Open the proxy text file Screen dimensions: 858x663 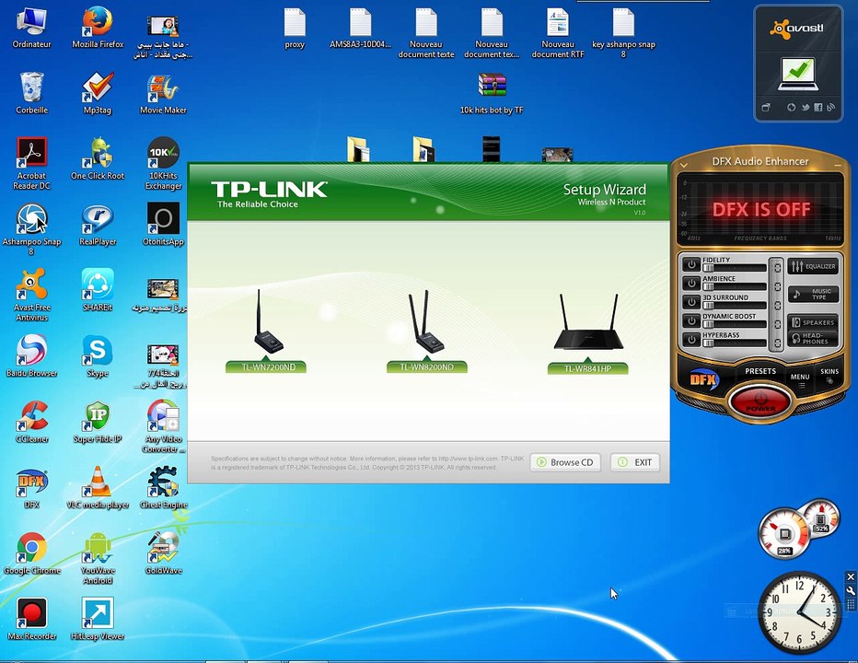coord(295,28)
